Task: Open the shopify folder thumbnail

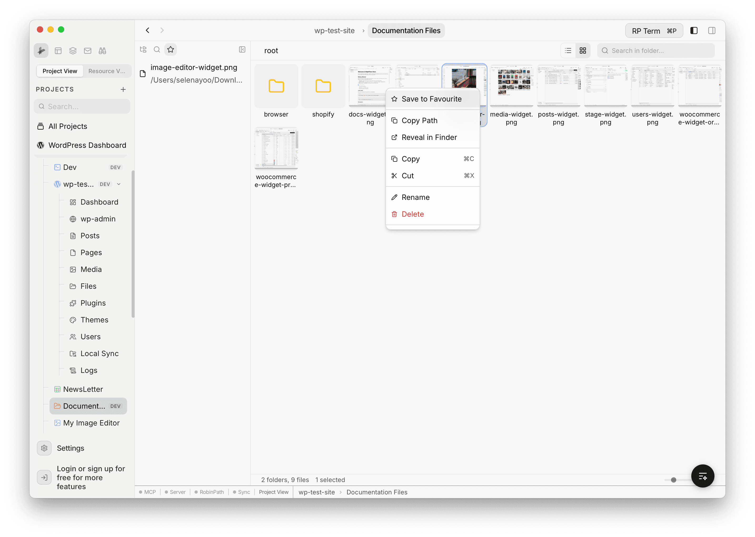Action: coord(323,86)
